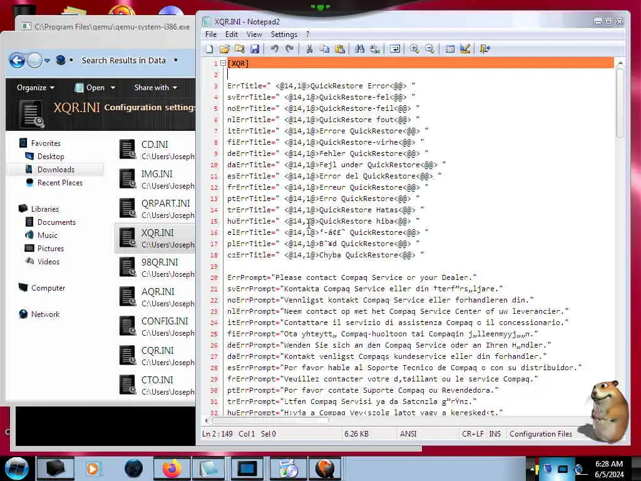Select the CTO.INI file result
This screenshot has height=481, width=641.
click(x=156, y=385)
